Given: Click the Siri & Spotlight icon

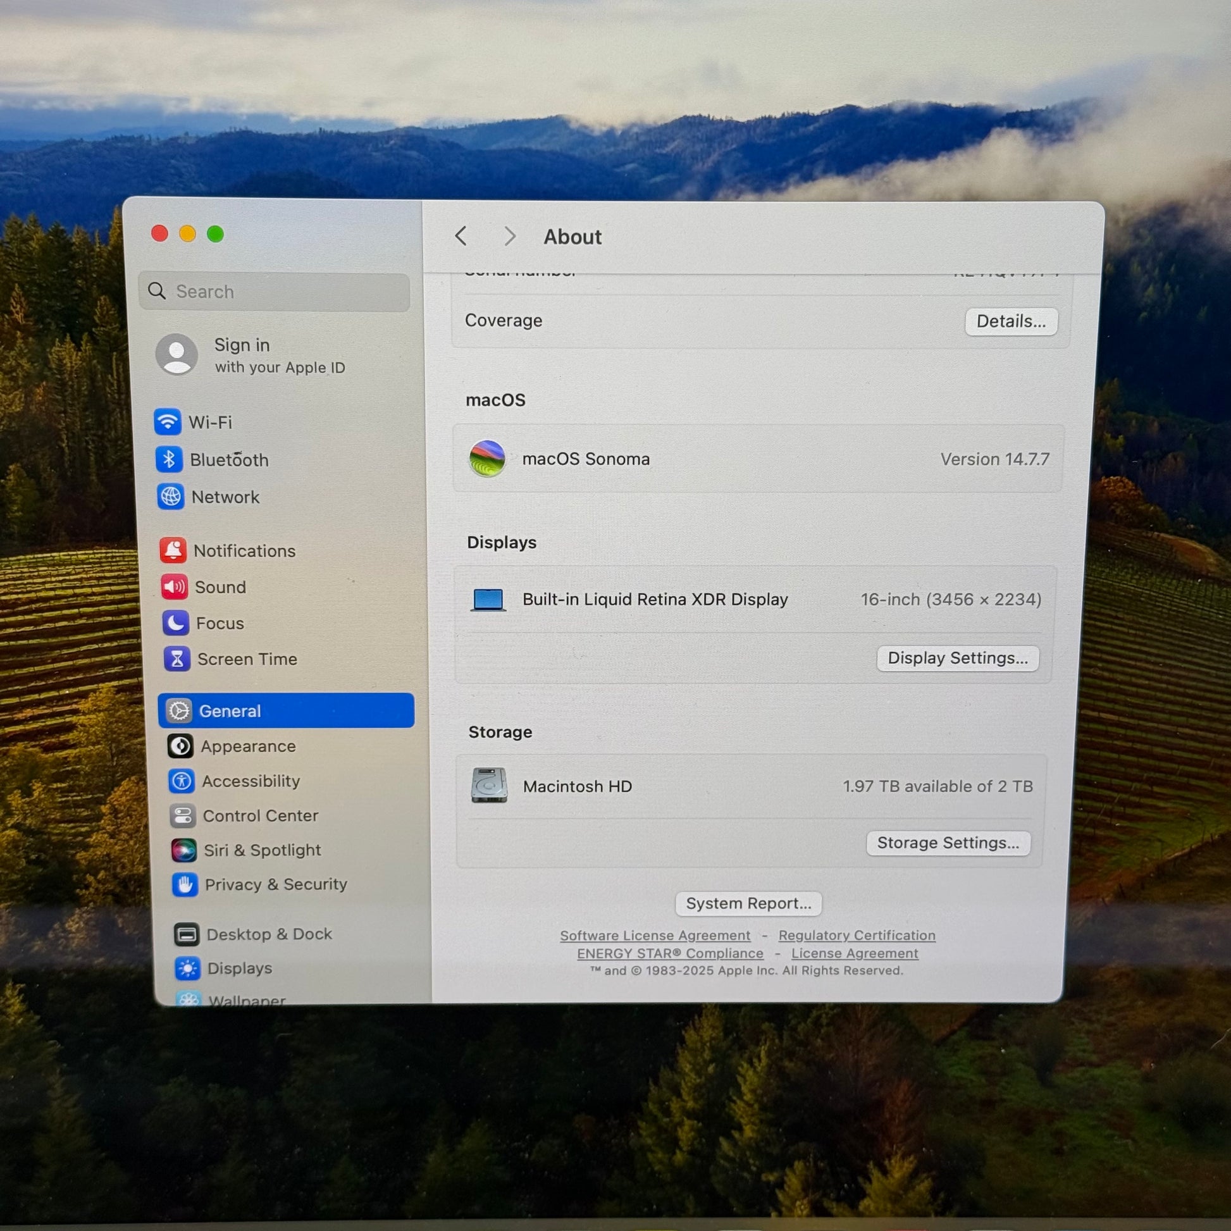Looking at the screenshot, I should tap(183, 850).
